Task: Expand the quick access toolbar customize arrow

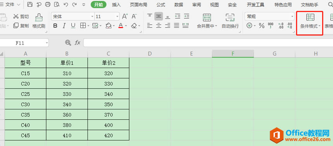Action: tap(84, 5)
